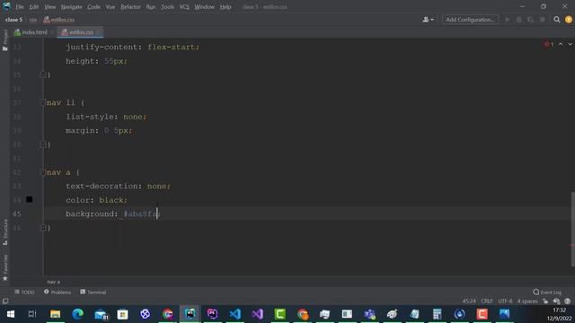Open the Help menu

226,7
